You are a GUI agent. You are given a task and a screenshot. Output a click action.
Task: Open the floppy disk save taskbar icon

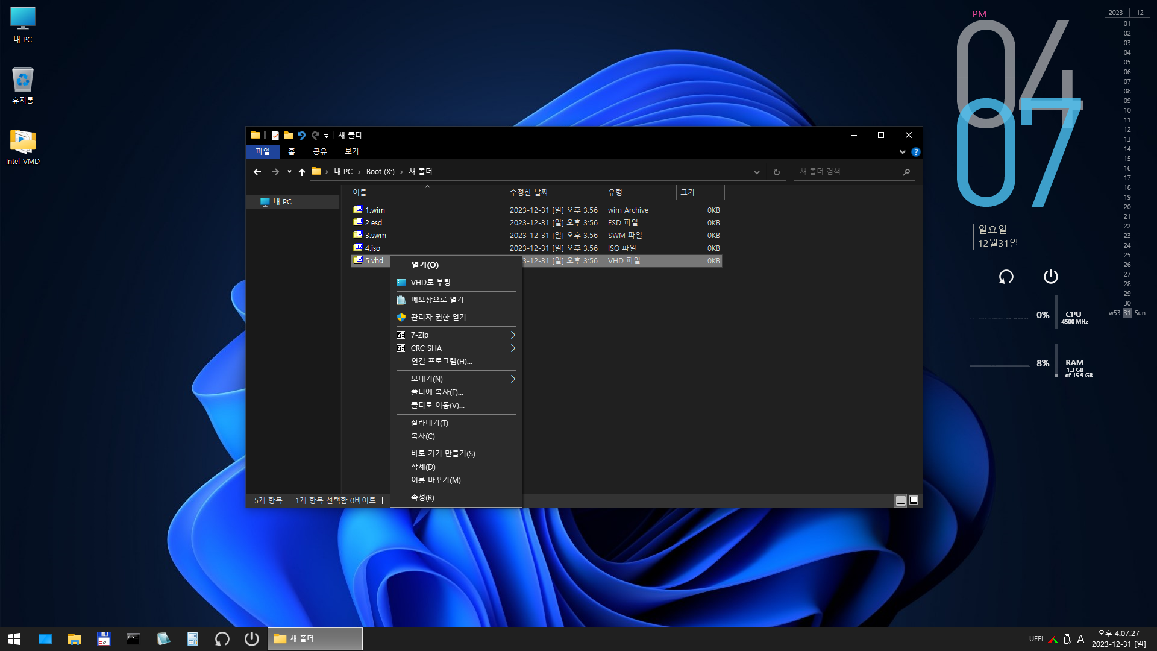point(104,639)
